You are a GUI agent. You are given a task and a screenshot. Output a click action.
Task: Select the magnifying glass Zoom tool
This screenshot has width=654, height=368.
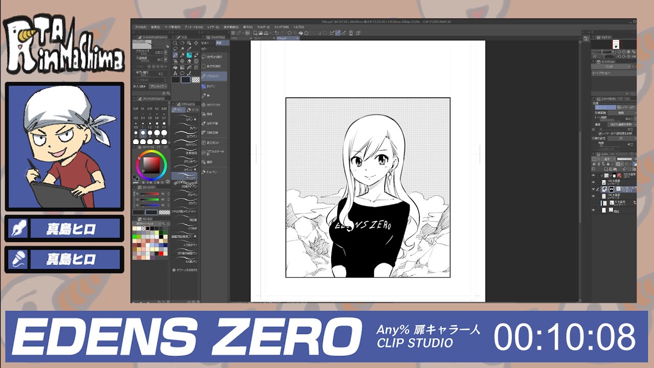tap(175, 43)
